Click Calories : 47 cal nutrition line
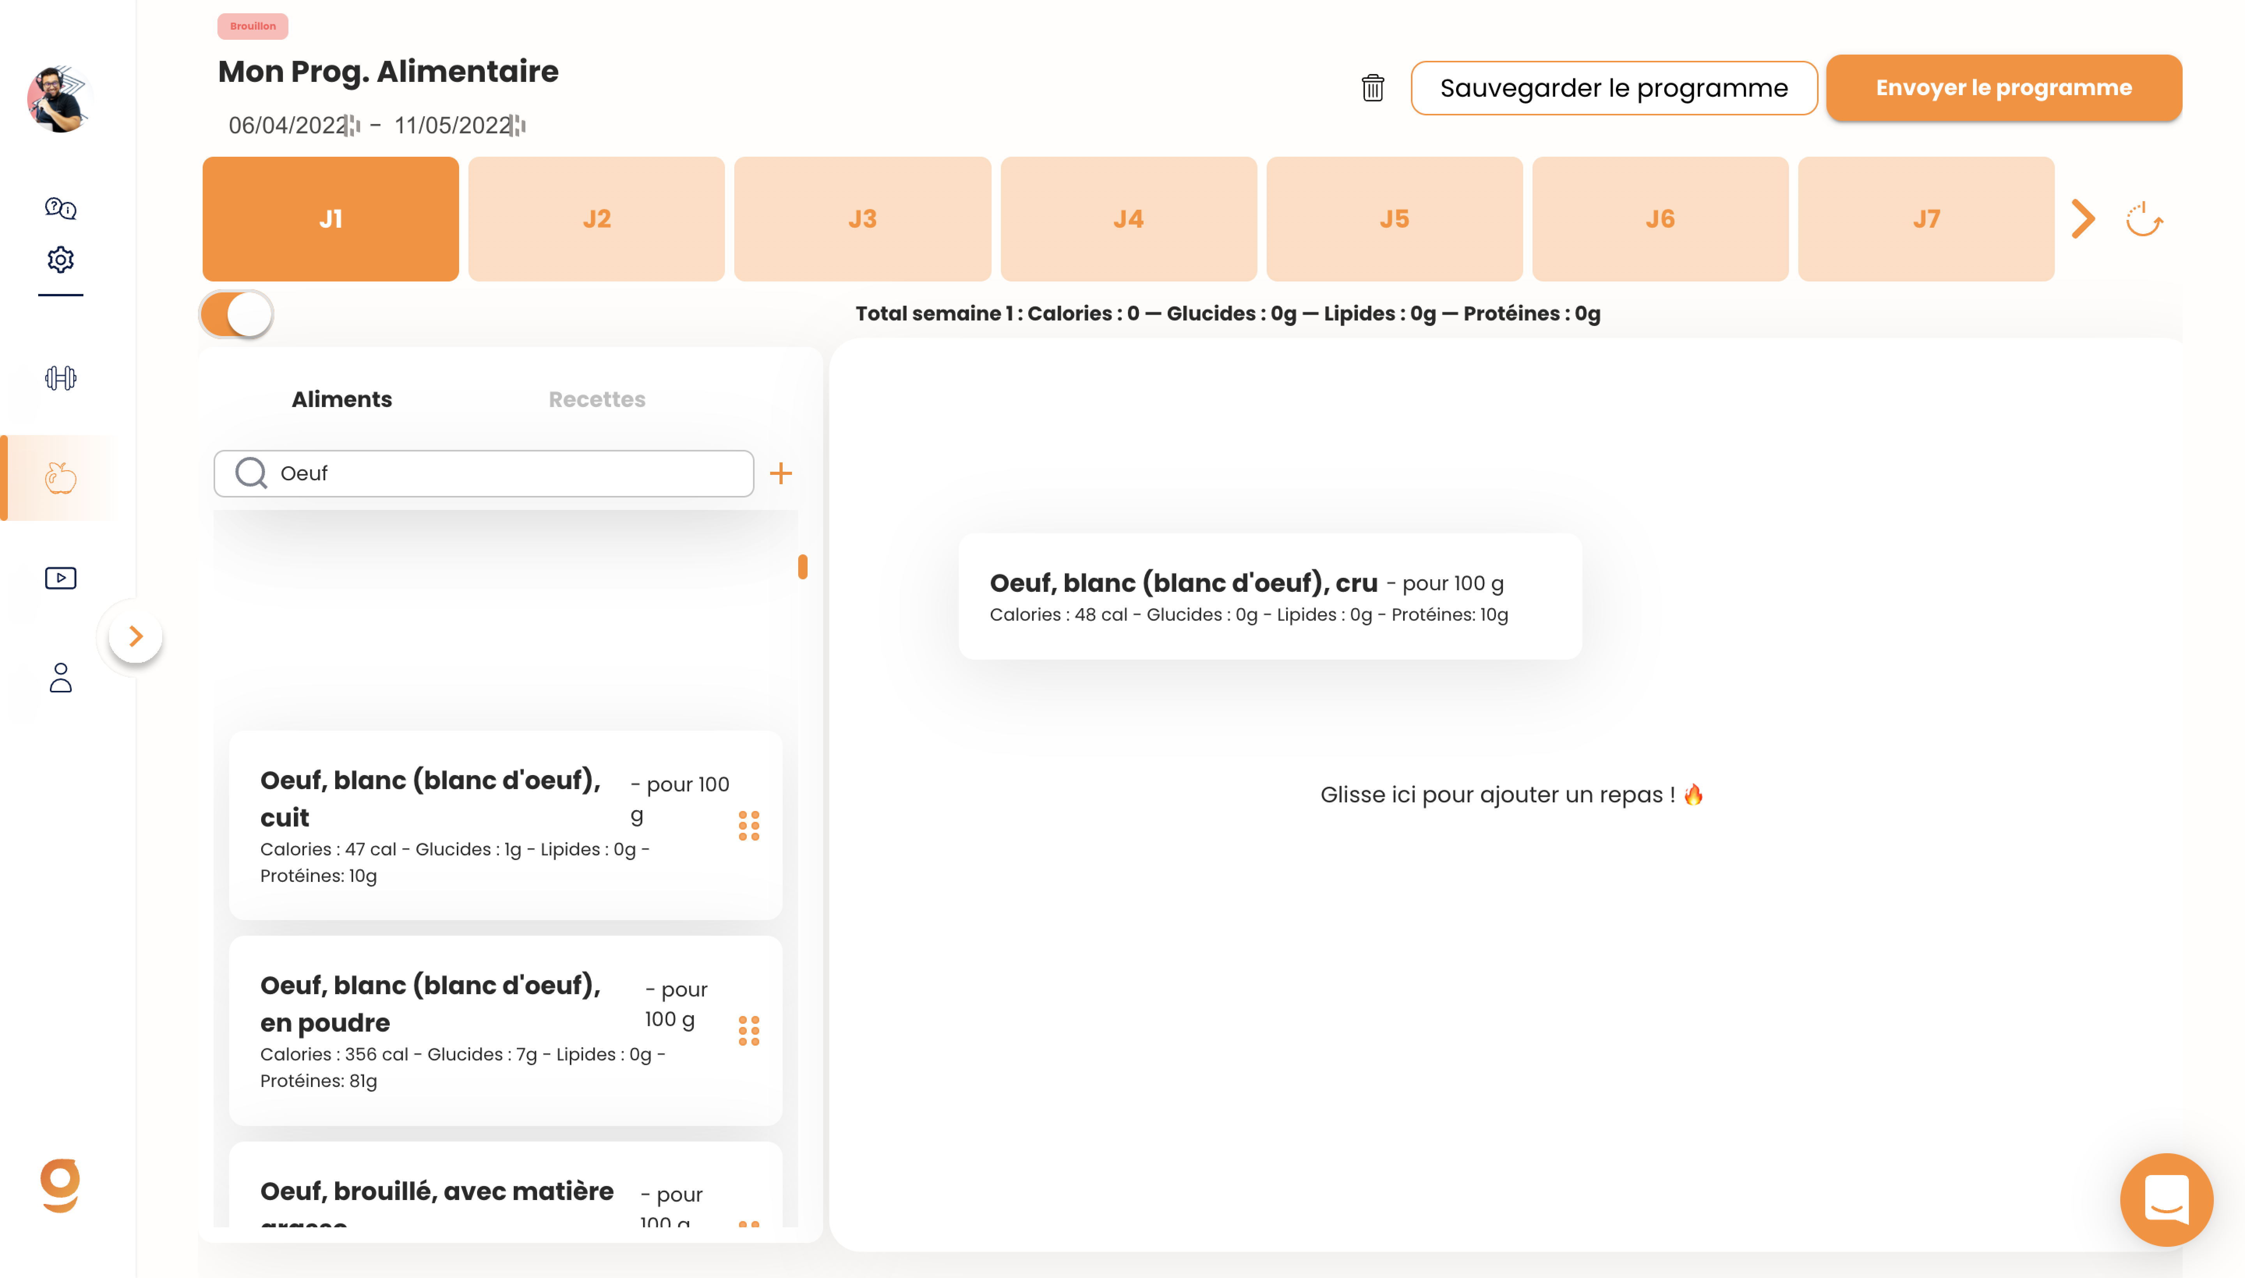 coord(454,862)
